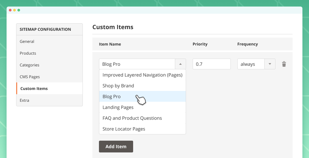The width and height of the screenshot is (309, 158).
Task: Focus the Priority field showing 0.7
Action: 212,64
